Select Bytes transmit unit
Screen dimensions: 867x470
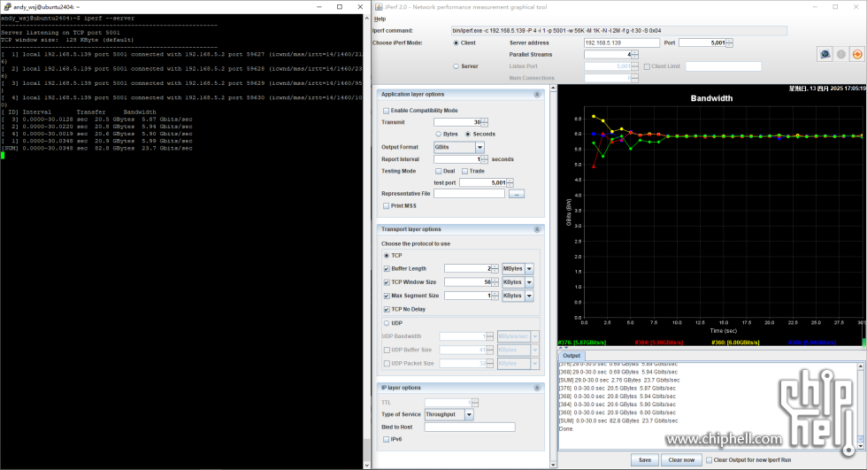[x=439, y=135]
